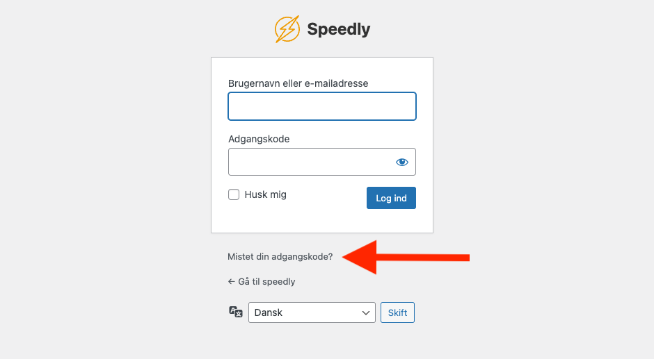Focus the Adgangskode password field
The image size is (654, 359).
pos(310,162)
